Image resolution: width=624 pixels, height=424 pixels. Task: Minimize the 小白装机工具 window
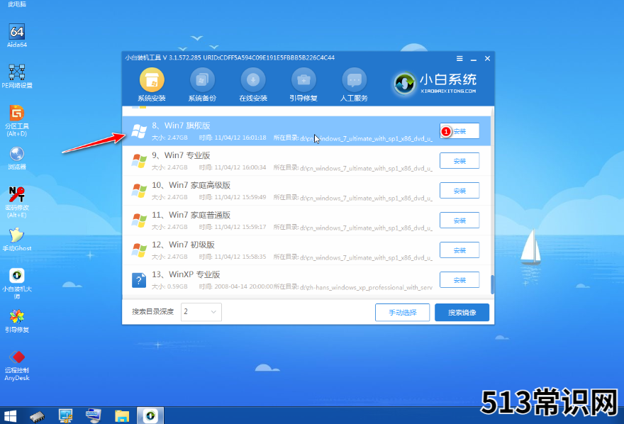tap(474, 59)
